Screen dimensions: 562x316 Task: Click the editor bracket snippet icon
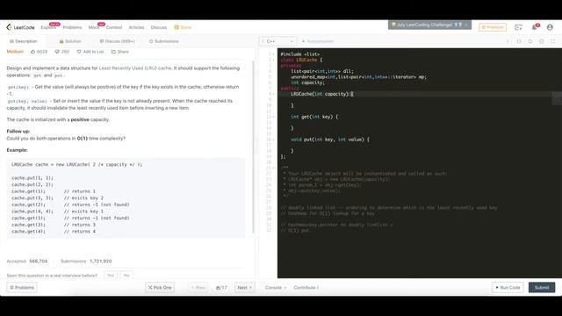[519, 41]
